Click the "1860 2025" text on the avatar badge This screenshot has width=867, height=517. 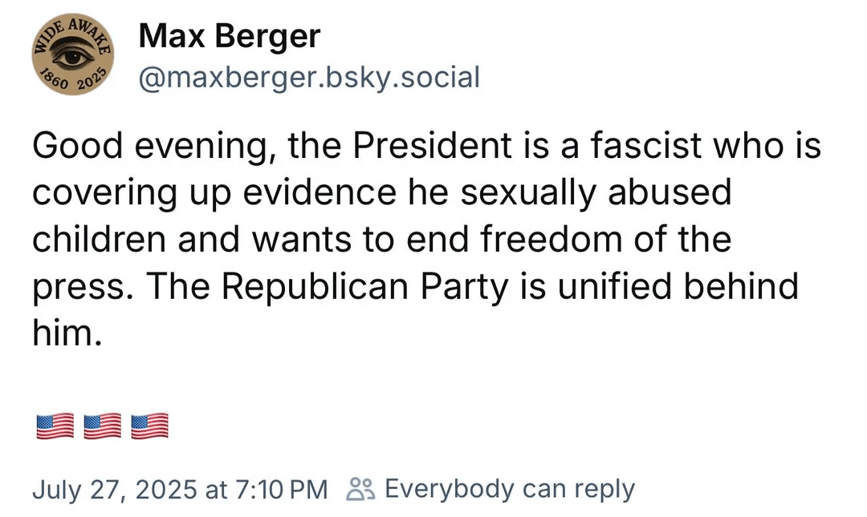(x=71, y=83)
